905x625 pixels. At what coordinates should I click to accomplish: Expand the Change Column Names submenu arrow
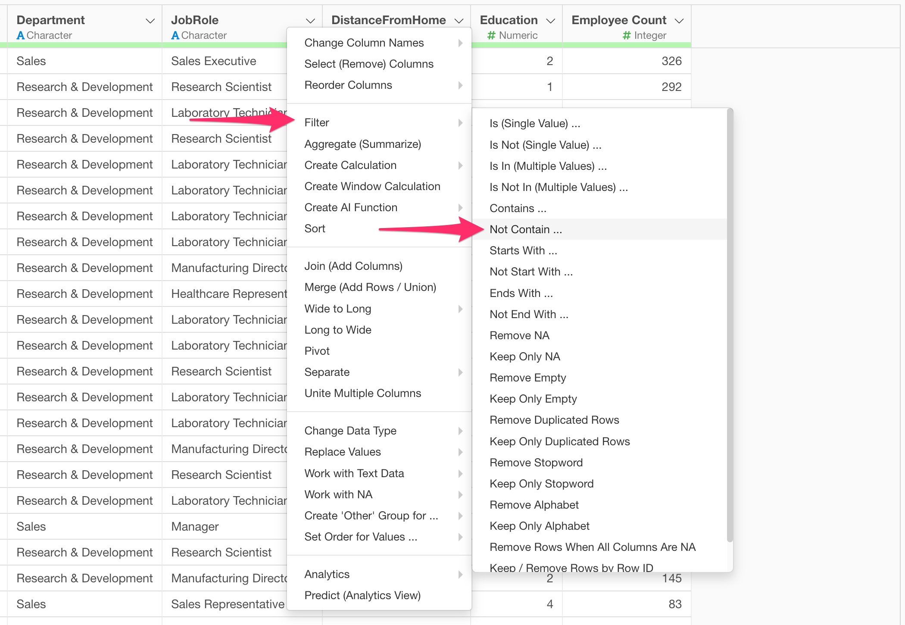[x=460, y=43]
